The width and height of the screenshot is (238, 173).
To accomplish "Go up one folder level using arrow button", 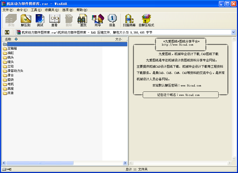I will pyautogui.click(x=7, y=32).
